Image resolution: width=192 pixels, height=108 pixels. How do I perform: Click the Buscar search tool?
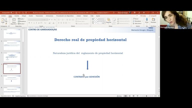coord(136,19)
